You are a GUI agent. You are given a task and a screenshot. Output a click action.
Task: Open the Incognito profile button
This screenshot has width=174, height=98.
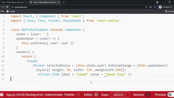coord(166,7)
